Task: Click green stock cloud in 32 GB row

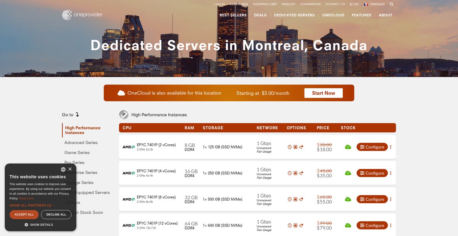Action: (348, 199)
